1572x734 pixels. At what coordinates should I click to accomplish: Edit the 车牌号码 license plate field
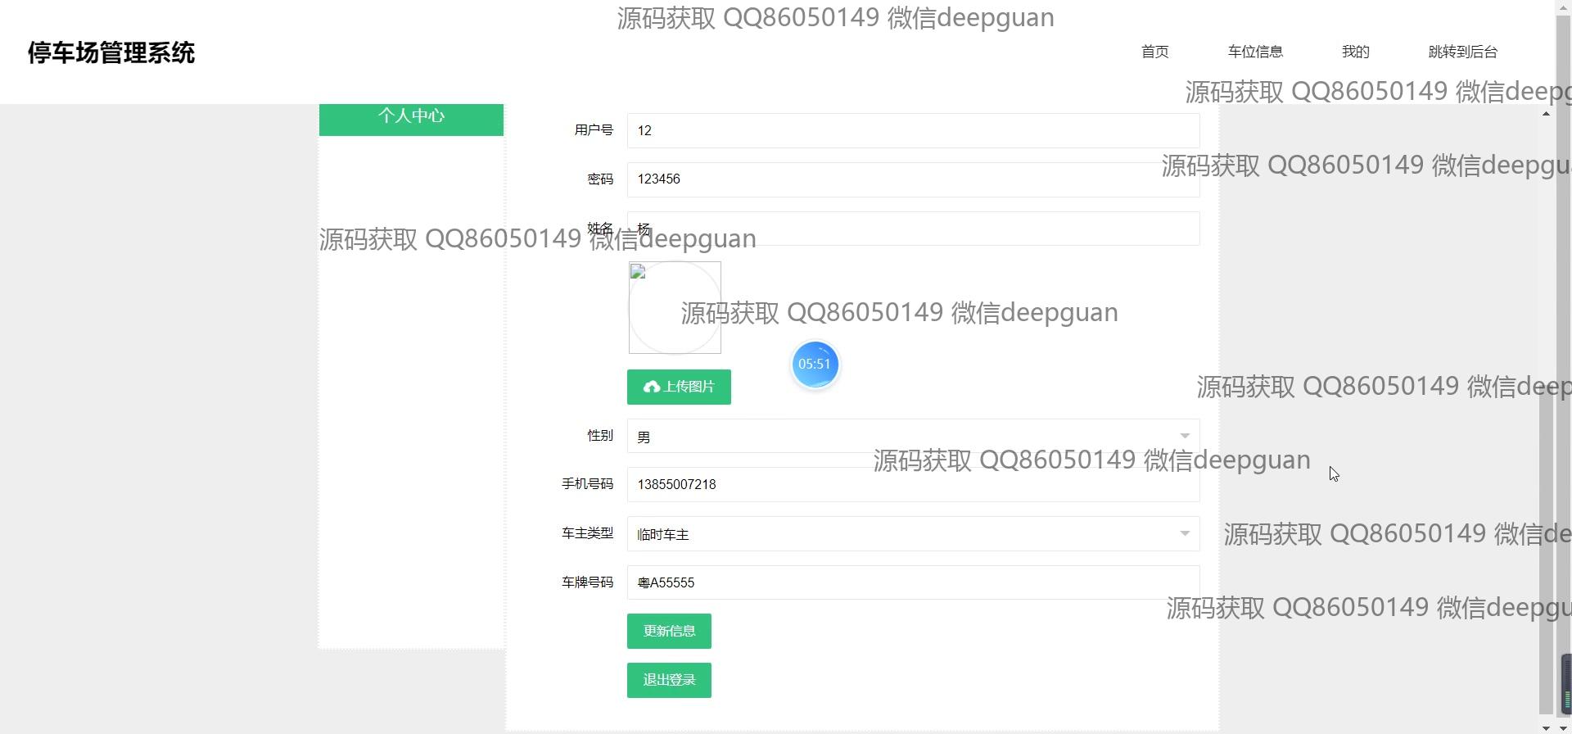(913, 582)
